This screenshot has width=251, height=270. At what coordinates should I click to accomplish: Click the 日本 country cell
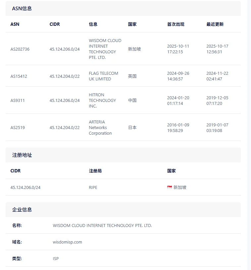pyautogui.click(x=132, y=127)
